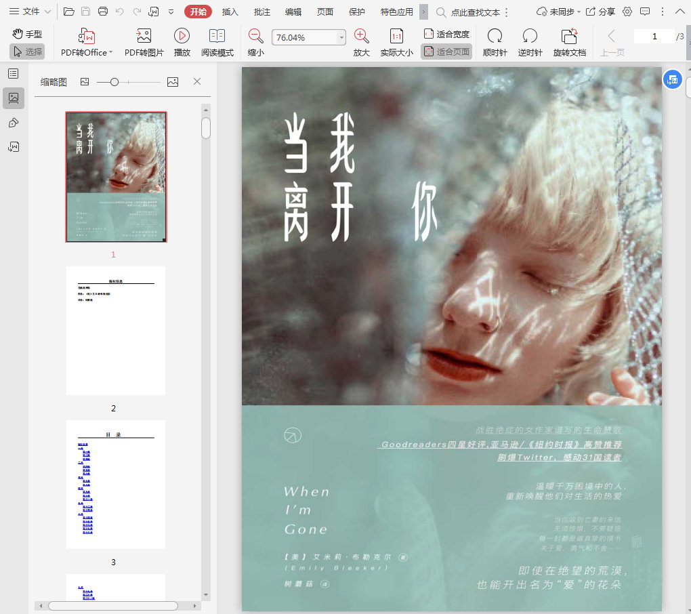Switch to the 页面 tab
The width and height of the screenshot is (691, 614).
point(324,12)
